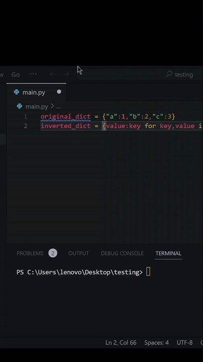The width and height of the screenshot is (203, 362).
Task: Click Ln 2, Col 66 in status bar
Action: click(121, 342)
